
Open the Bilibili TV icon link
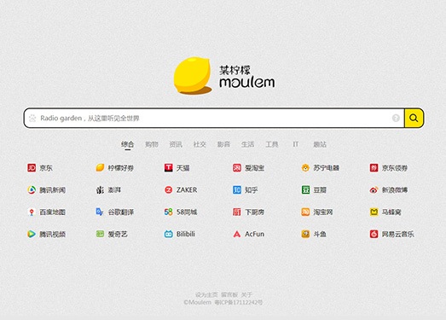coord(180,234)
